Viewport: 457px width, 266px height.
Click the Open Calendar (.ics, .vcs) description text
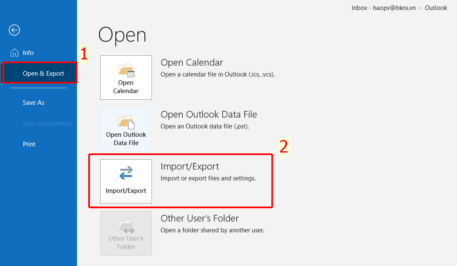218,74
